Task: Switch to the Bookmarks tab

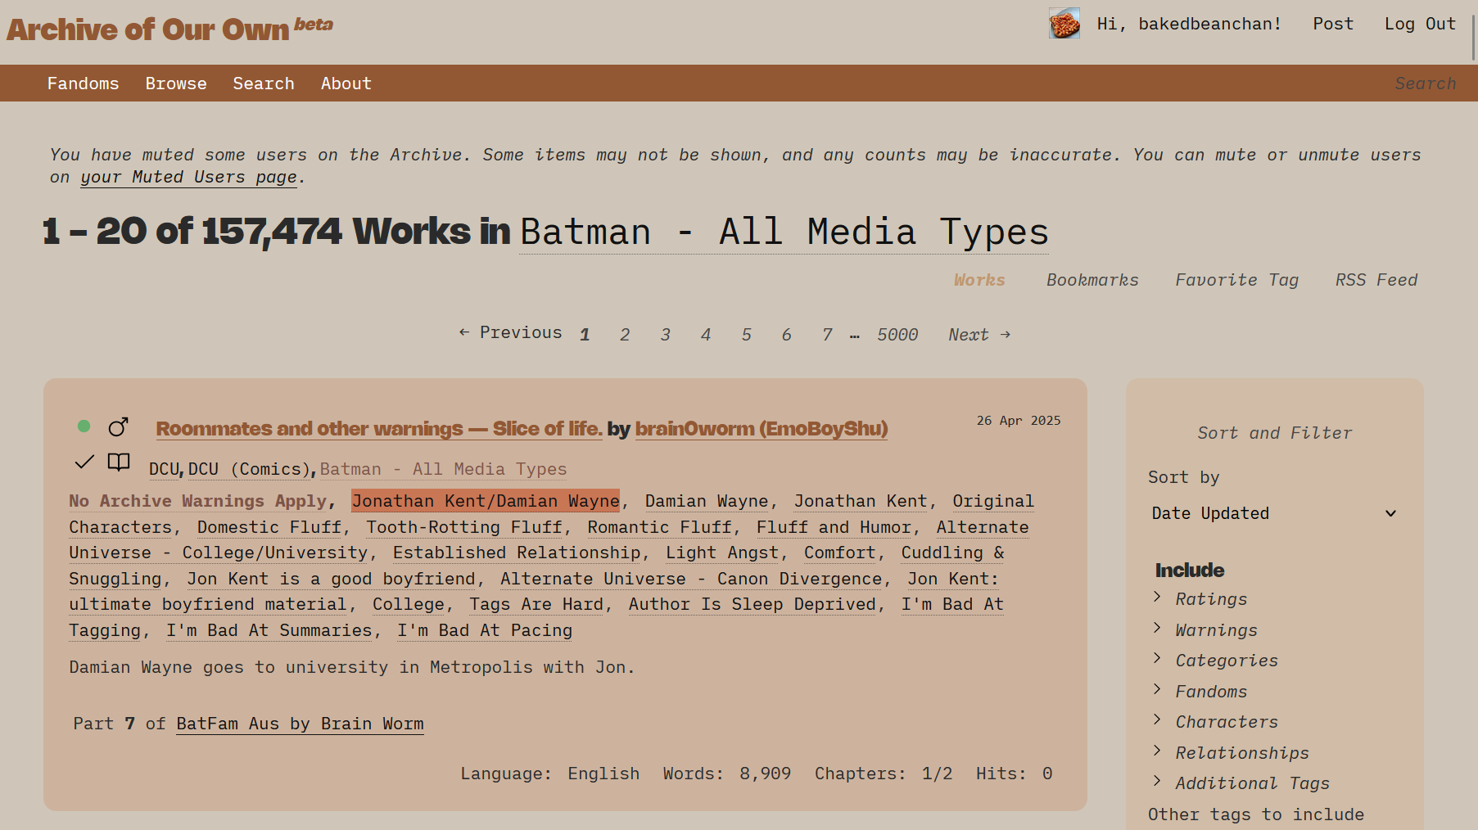Action: pos(1092,280)
